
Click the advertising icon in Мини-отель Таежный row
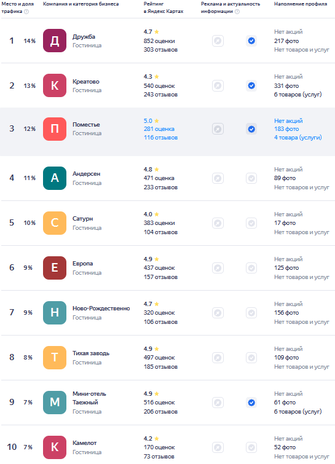tap(218, 403)
